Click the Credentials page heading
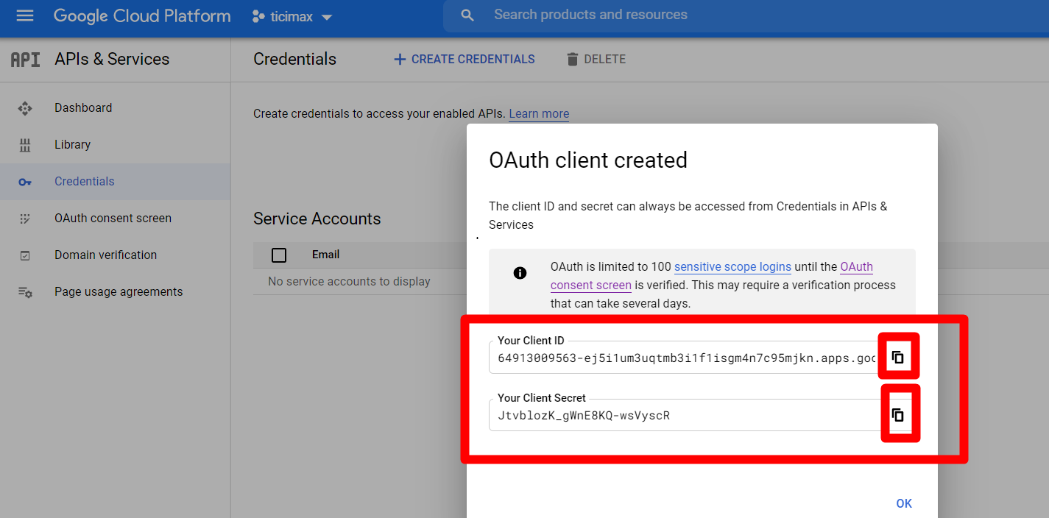Screen dimensions: 1049x518 coord(294,60)
